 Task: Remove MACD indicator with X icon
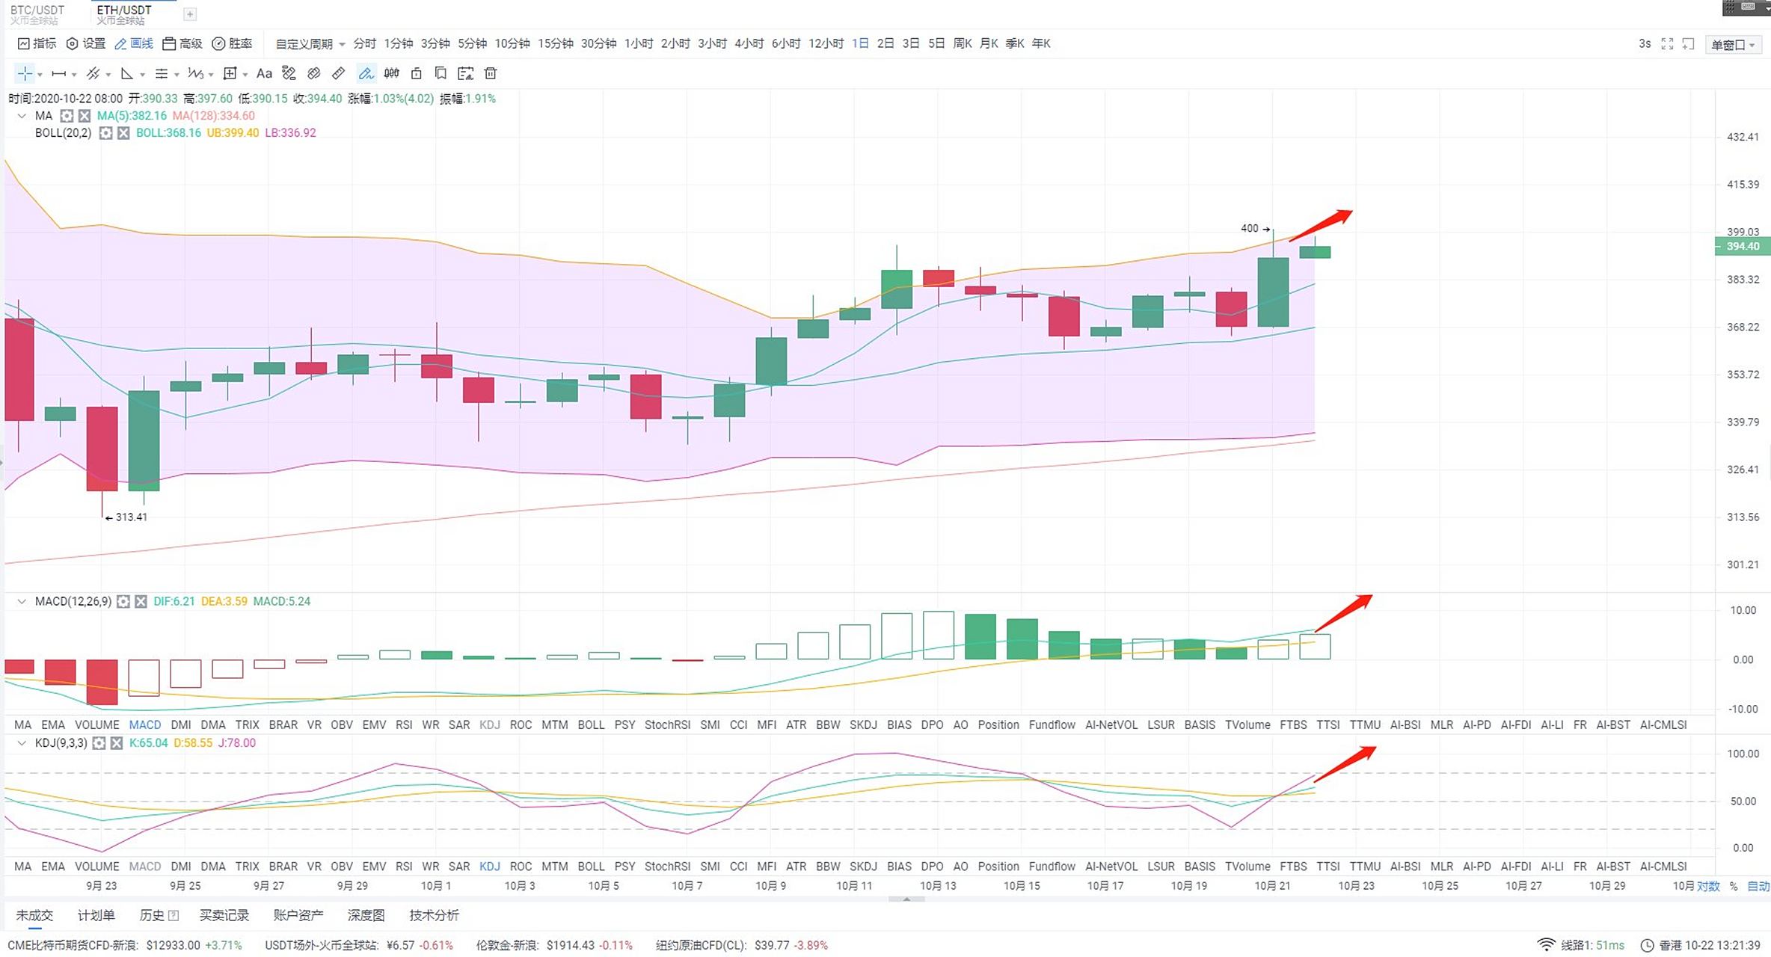click(141, 601)
